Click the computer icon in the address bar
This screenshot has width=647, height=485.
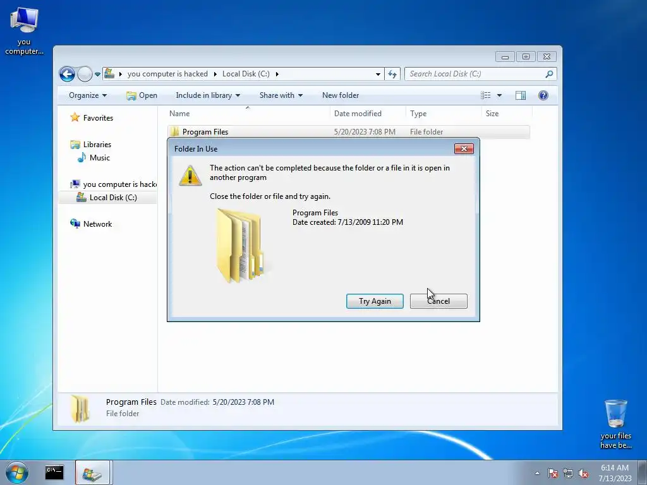(x=109, y=73)
